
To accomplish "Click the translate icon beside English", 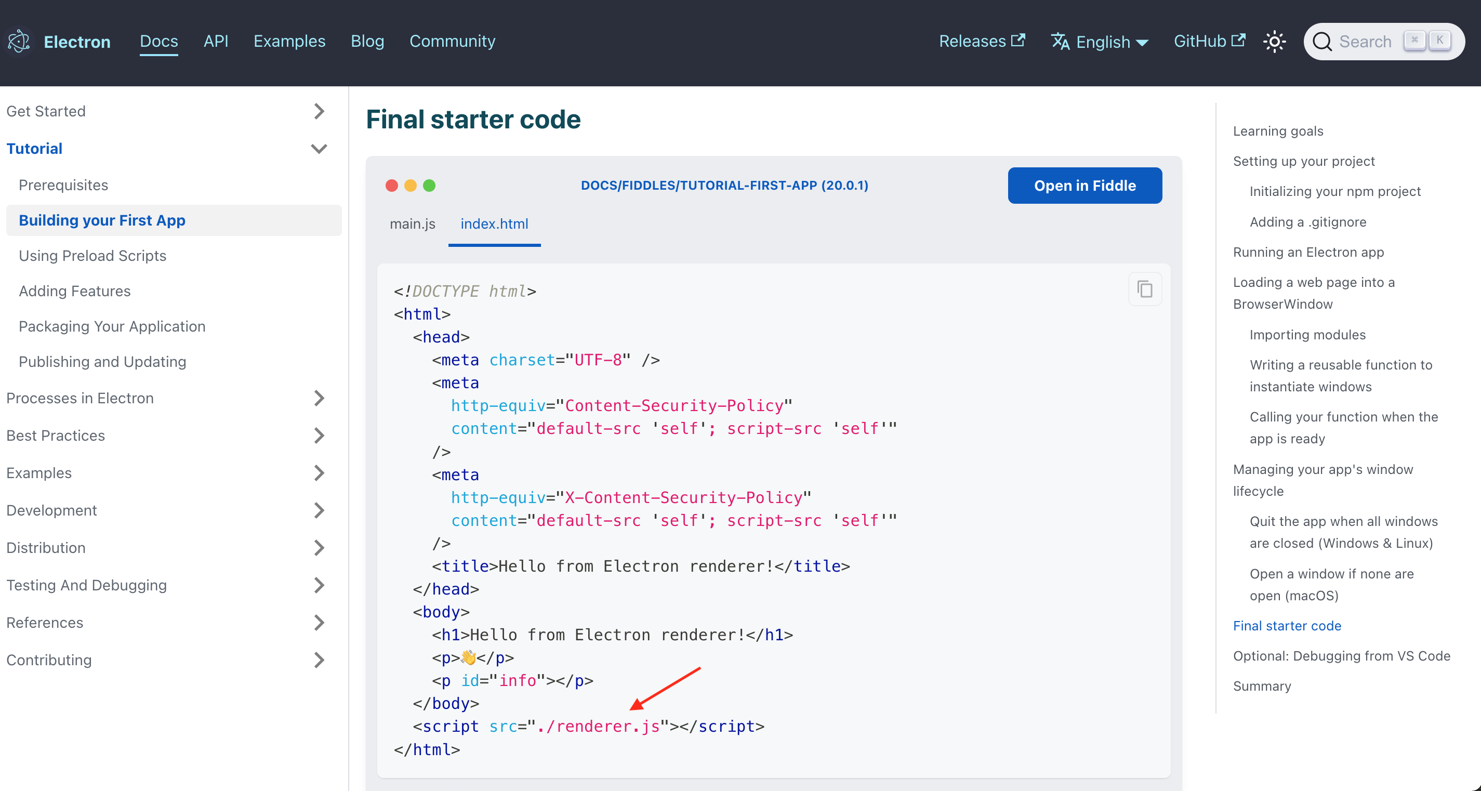I will pos(1061,42).
